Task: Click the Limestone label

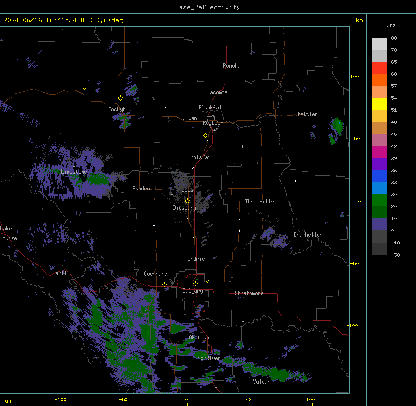Action: point(74,172)
